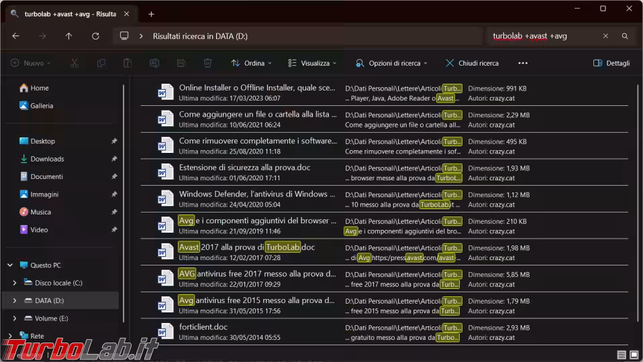This screenshot has height=362, width=643.
Task: Open the Ordina sort dropdown
Action: [x=252, y=63]
